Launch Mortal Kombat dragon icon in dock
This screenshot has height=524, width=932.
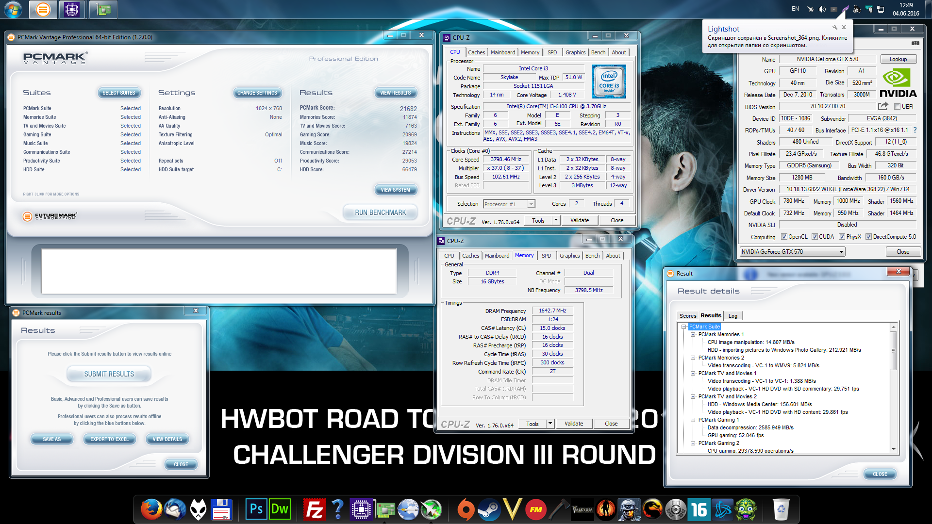point(652,509)
